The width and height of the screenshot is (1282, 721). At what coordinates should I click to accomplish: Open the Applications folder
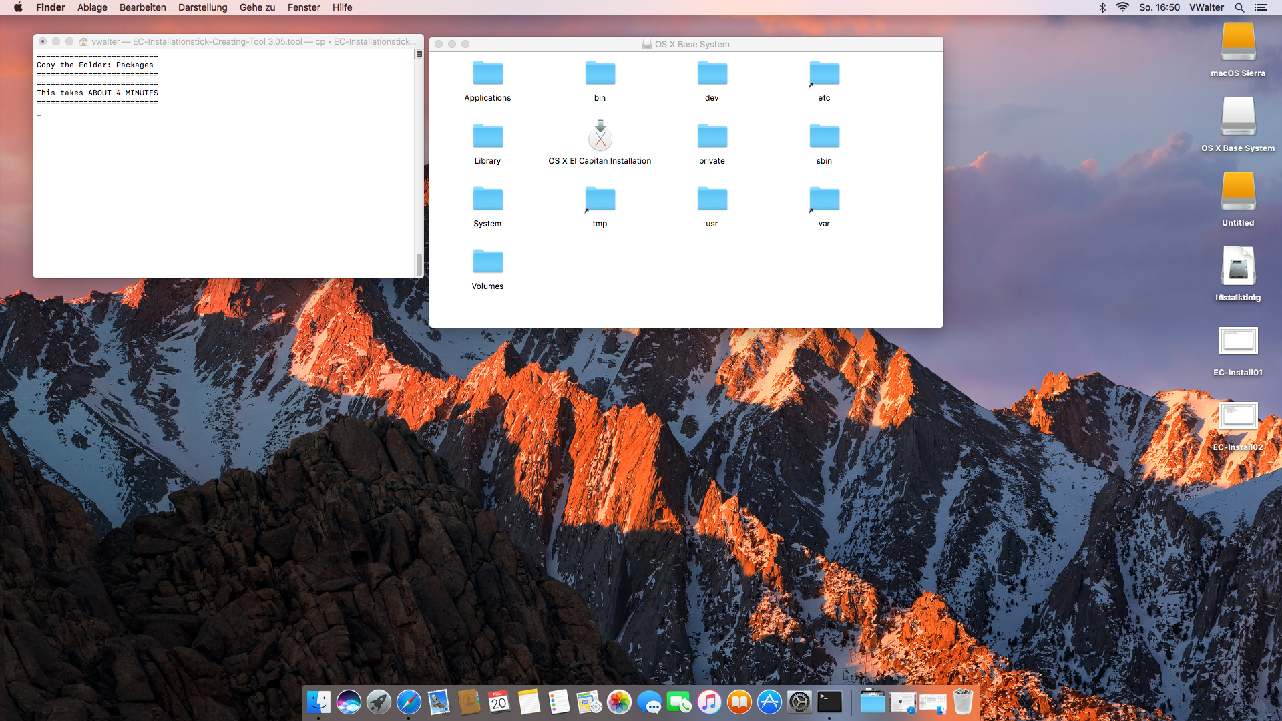[x=487, y=73]
